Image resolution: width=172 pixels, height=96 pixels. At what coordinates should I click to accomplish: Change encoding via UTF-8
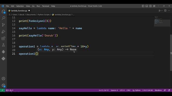122,90
